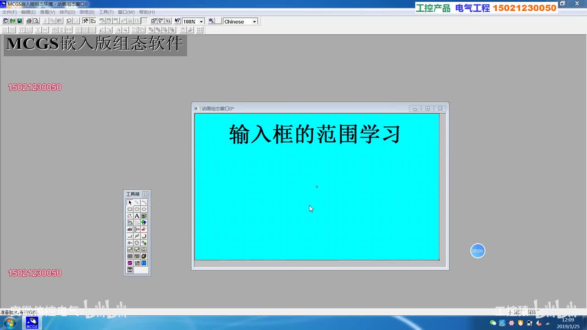The image size is (587, 330).
Task: Select the 输入框的范围学习 title label
Action: tap(315, 134)
